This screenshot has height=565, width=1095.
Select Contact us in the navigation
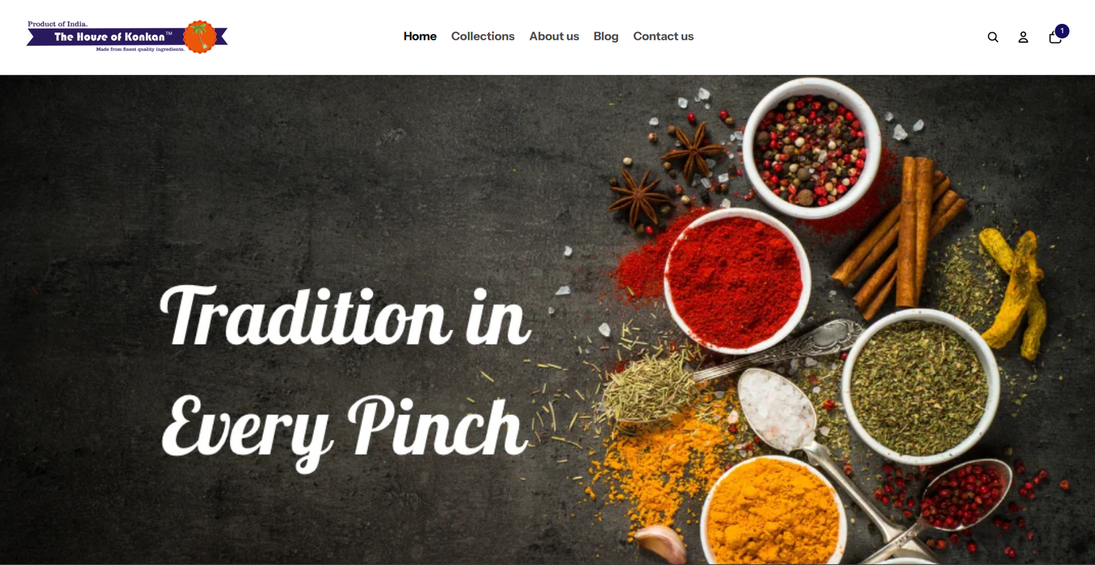(x=663, y=36)
